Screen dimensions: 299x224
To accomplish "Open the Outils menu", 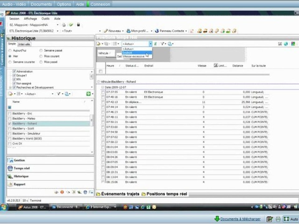I will [45, 19].
